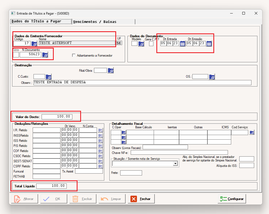The height and width of the screenshot is (214, 269).
Task: Click the INSSRetido value field
Action: point(46,135)
